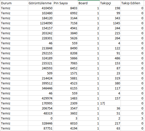Viewport: 145px width, 131px height.
Task: Select the Pin Sayısı header cell
Action: click(65, 3)
